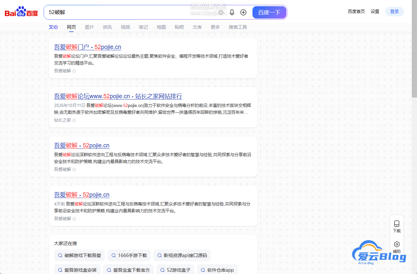Expand the source arrow under the 4天前 result
This screenshot has width=417, height=274.
tap(74, 219)
